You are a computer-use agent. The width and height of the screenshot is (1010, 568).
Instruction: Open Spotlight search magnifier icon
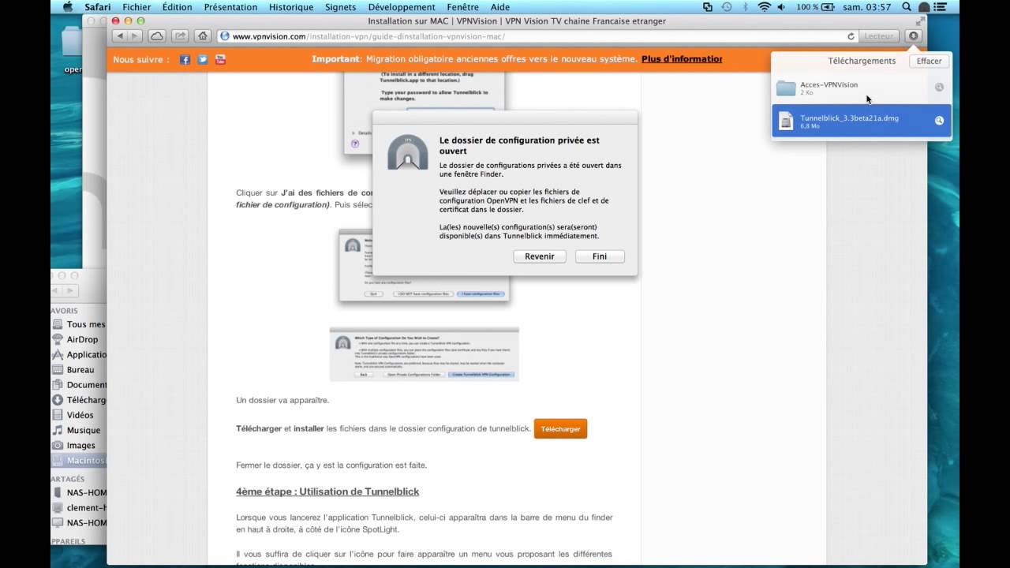point(907,7)
